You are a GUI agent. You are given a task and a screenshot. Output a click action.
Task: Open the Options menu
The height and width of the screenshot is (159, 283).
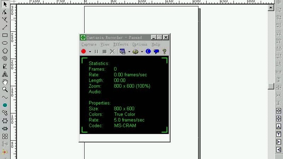(x=140, y=45)
